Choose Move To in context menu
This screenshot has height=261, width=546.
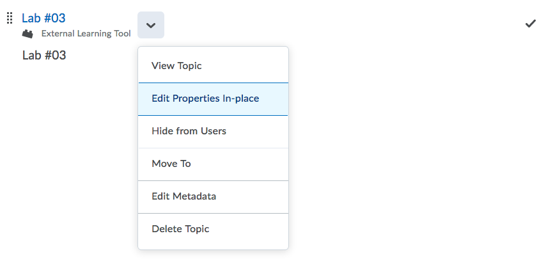pyautogui.click(x=213, y=164)
